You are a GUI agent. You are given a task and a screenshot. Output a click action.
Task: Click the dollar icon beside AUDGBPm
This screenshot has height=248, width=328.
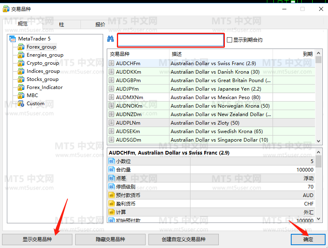click(x=112, y=80)
